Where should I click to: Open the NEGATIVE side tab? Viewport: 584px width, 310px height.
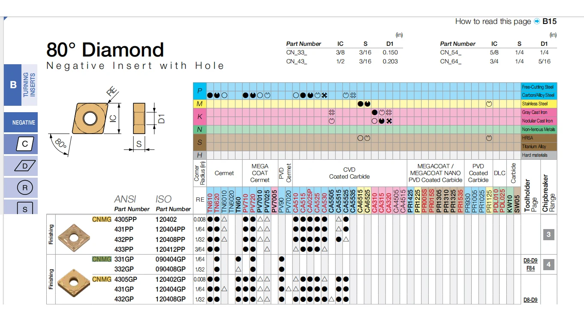21,122
